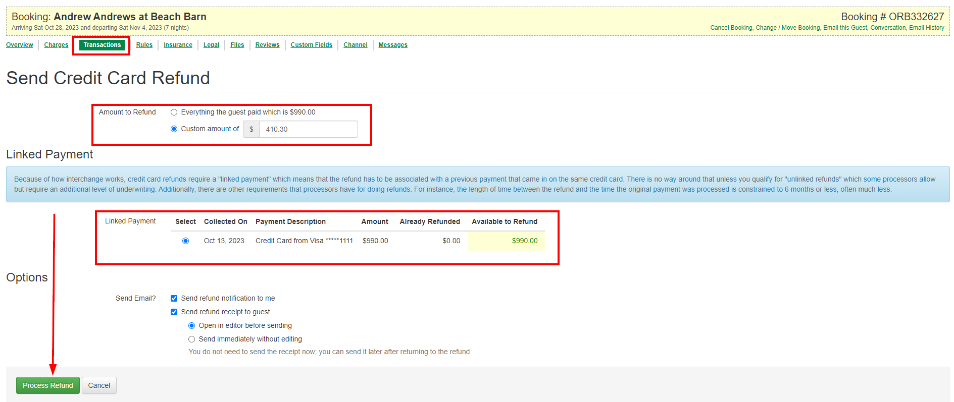The height and width of the screenshot is (402, 954).
Task: Uncheck 'Send refund receipt to guest'
Action: 174,312
